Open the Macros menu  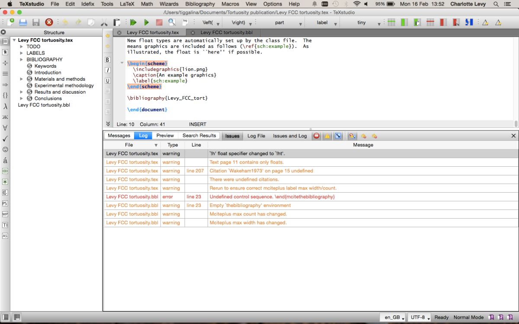coord(230,4)
